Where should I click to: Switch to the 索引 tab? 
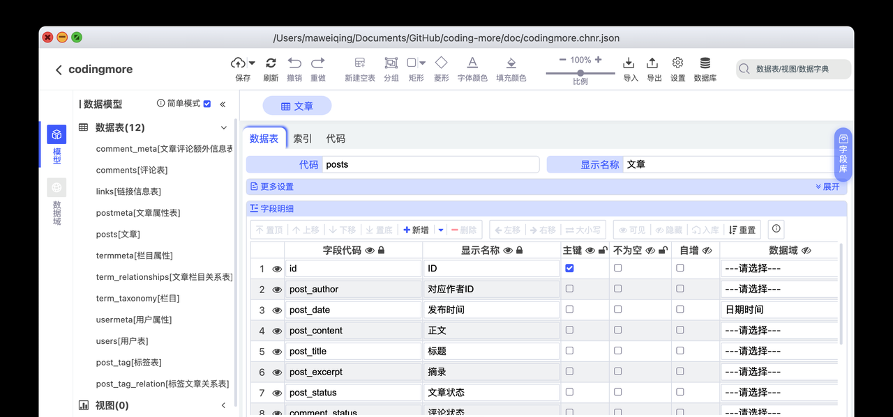pyautogui.click(x=301, y=138)
